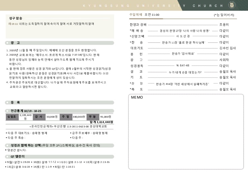Viewport: 248px width, 174px height.
Task: Click the '금주 주보배부' bullet line
Action: tap(89, 133)
